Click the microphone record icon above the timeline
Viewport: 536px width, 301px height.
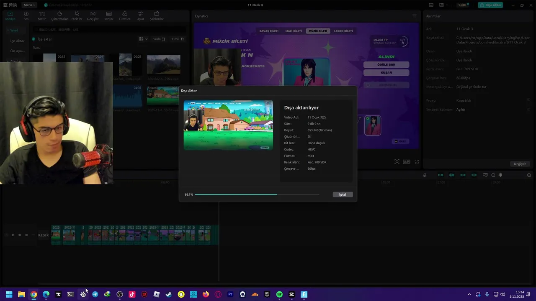click(425, 175)
